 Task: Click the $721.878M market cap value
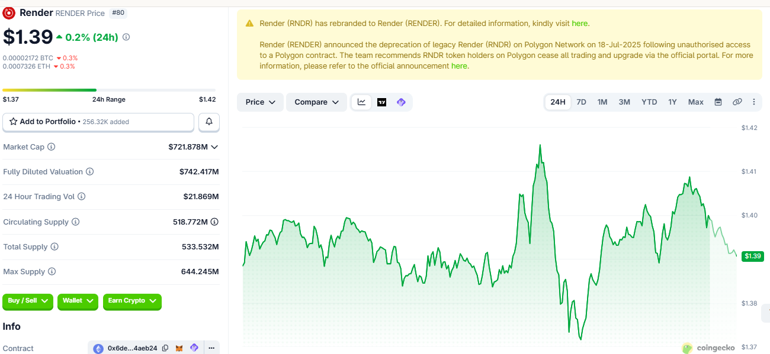[188, 147]
